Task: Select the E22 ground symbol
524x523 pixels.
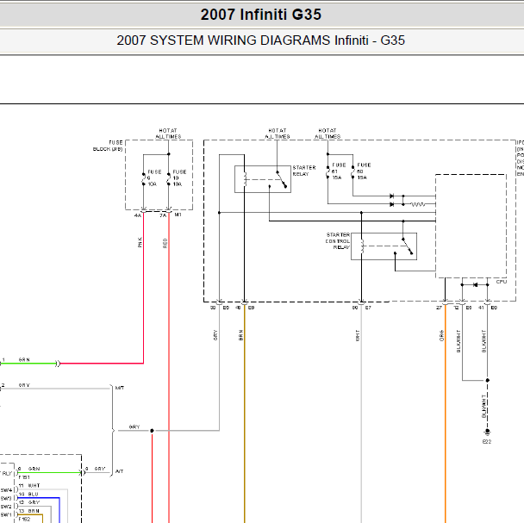Action: (487, 433)
